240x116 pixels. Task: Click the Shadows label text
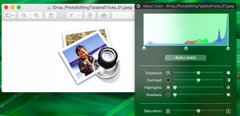[x=154, y=95]
